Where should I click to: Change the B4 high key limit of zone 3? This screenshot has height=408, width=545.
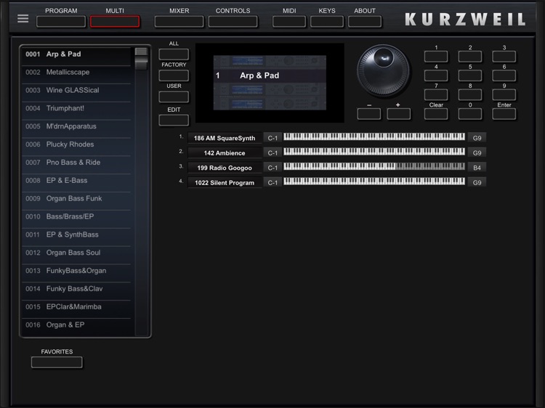[477, 168]
